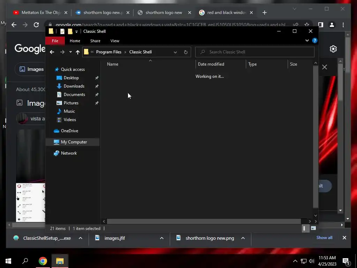
Task: Open shorthorn logo new.png download chevron
Action: point(243,238)
